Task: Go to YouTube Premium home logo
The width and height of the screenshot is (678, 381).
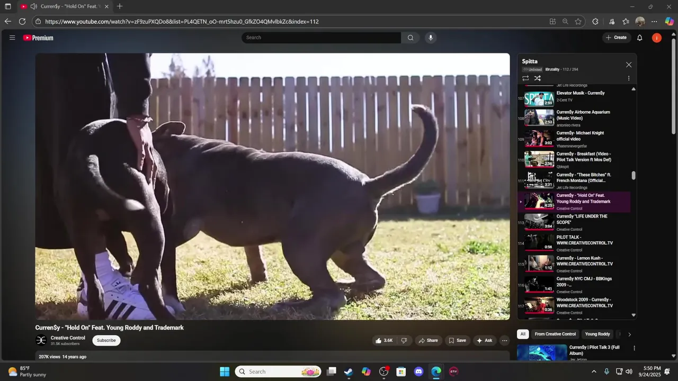Action: (38, 38)
